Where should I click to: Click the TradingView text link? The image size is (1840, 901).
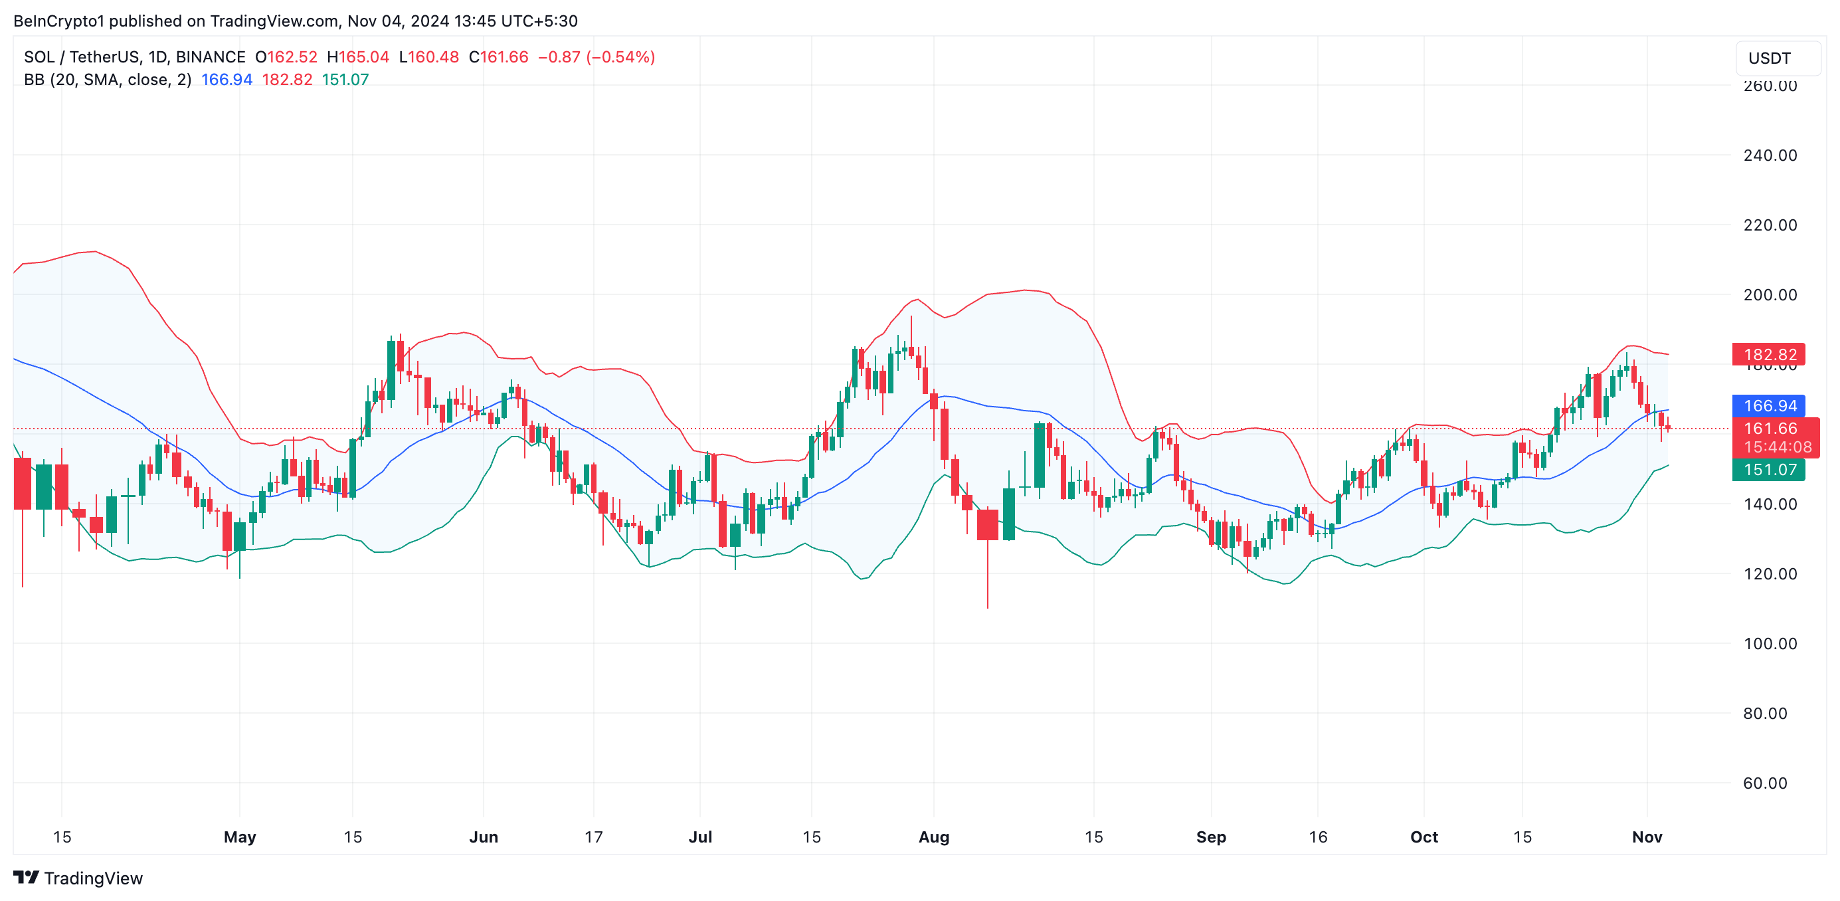point(93,878)
